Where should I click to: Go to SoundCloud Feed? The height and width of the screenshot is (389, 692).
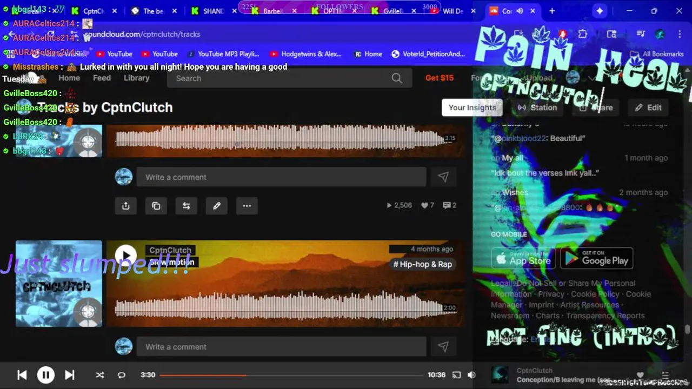[x=102, y=78]
